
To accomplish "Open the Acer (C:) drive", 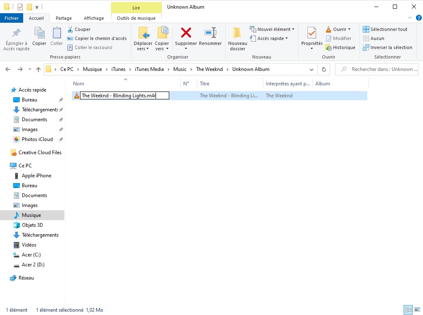I will [x=31, y=255].
